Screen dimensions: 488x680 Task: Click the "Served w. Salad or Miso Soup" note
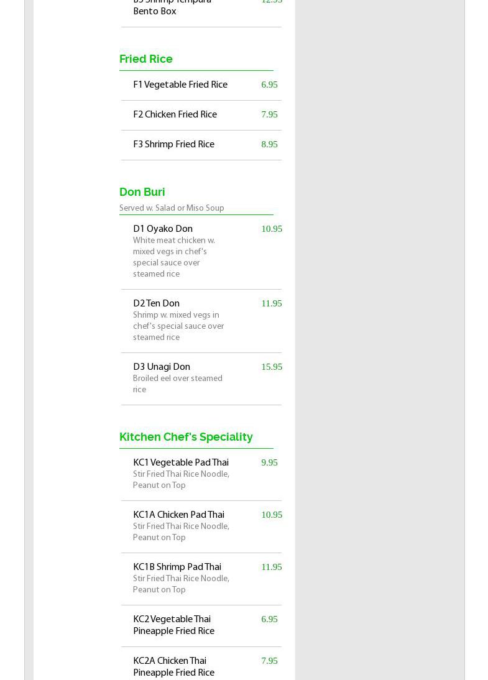pos(172,208)
